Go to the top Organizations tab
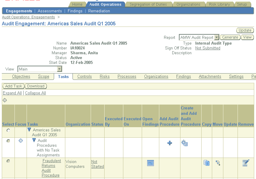This screenshot has width=256, height=179. [188, 5]
